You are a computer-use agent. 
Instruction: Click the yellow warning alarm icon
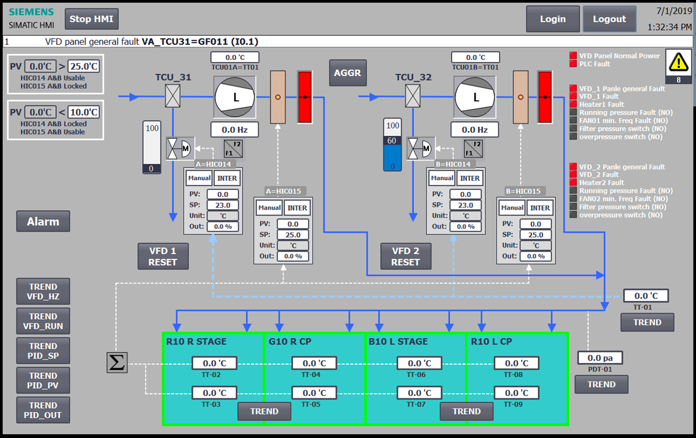(x=679, y=62)
